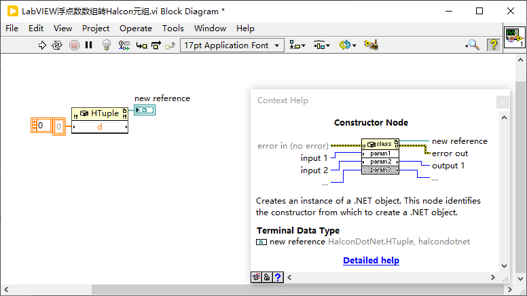Toggle Highlight Execution light bulb
This screenshot has width=527, height=296.
(x=106, y=45)
